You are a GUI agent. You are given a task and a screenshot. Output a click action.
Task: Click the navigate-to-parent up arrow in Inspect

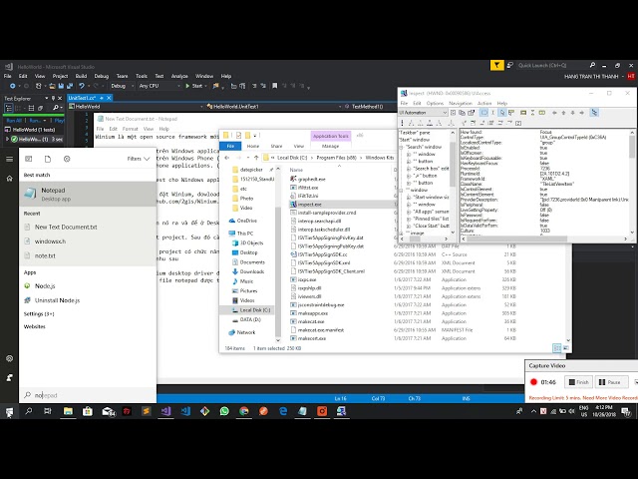[x=563, y=113]
